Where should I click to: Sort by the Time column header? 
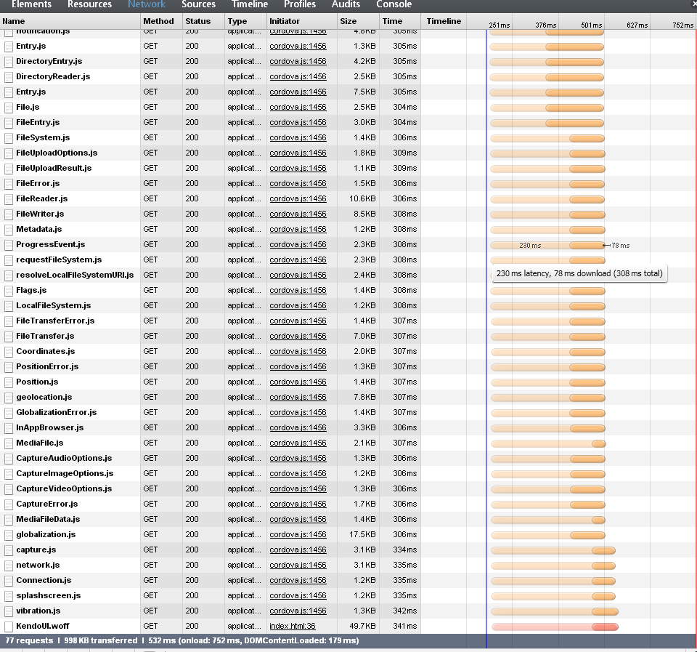[400, 21]
